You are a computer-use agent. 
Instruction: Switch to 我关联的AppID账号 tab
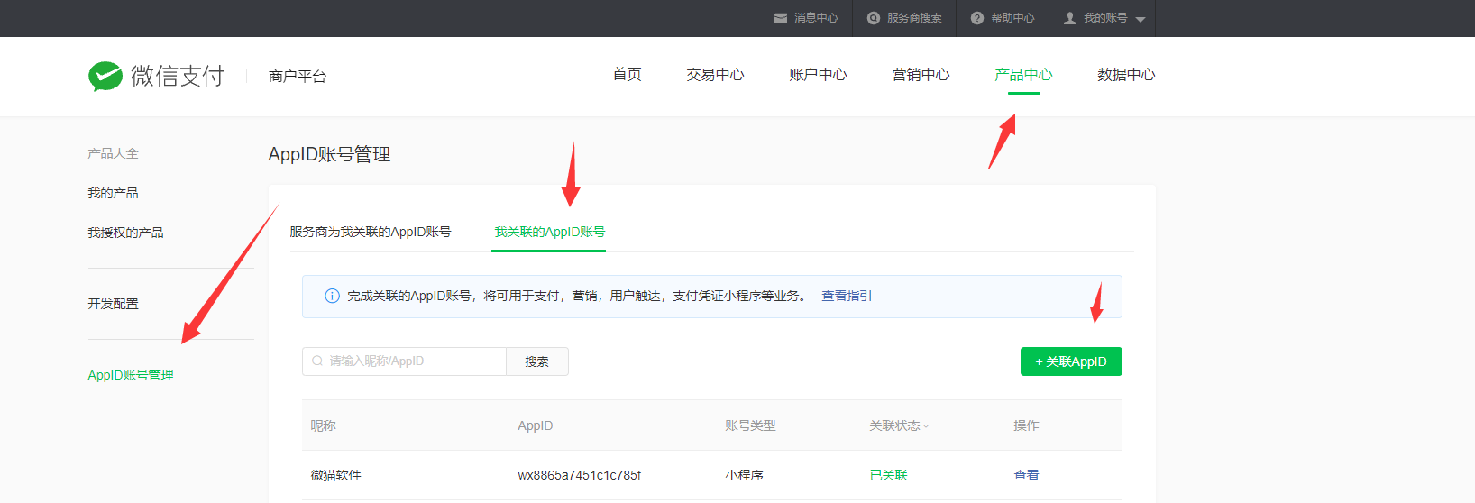pos(549,232)
